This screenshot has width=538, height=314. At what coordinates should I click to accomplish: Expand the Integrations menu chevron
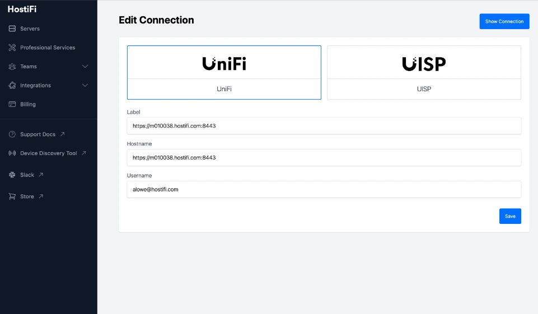(85, 85)
